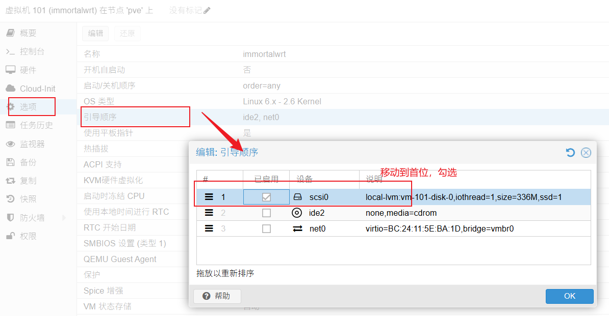Select the 选项 options page
Viewport: 609px width, 316px height.
38,107
